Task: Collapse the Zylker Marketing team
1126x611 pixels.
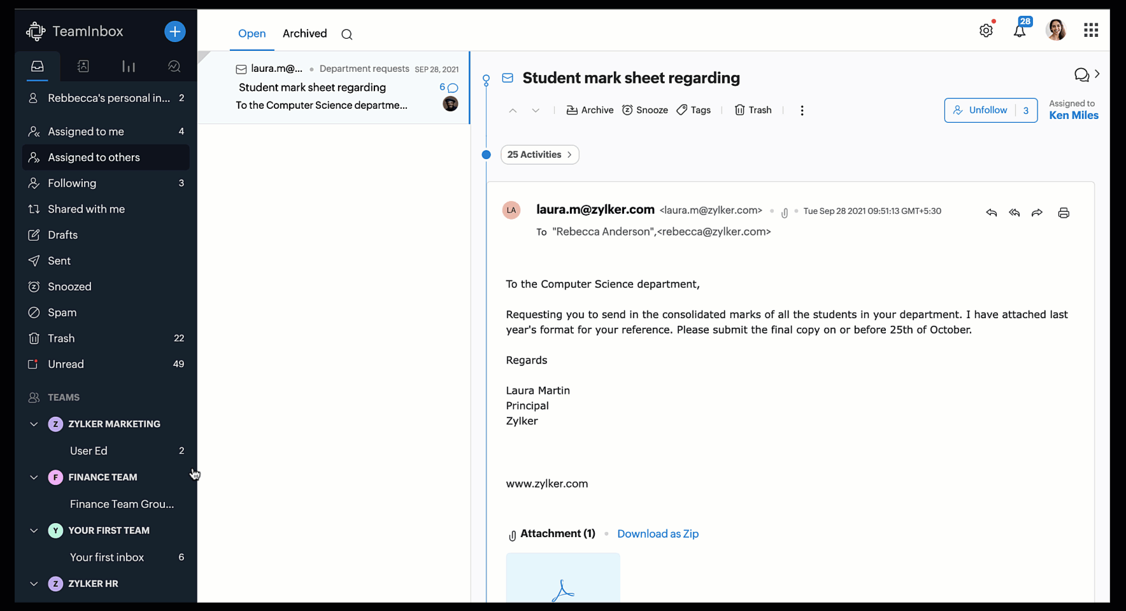Action: (x=34, y=424)
